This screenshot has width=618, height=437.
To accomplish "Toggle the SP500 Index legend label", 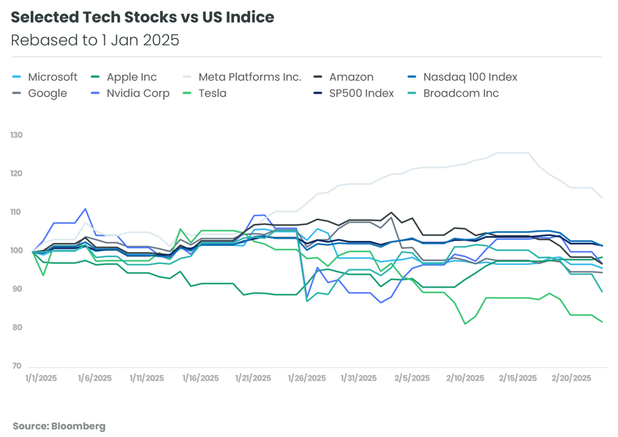I will (x=362, y=93).
